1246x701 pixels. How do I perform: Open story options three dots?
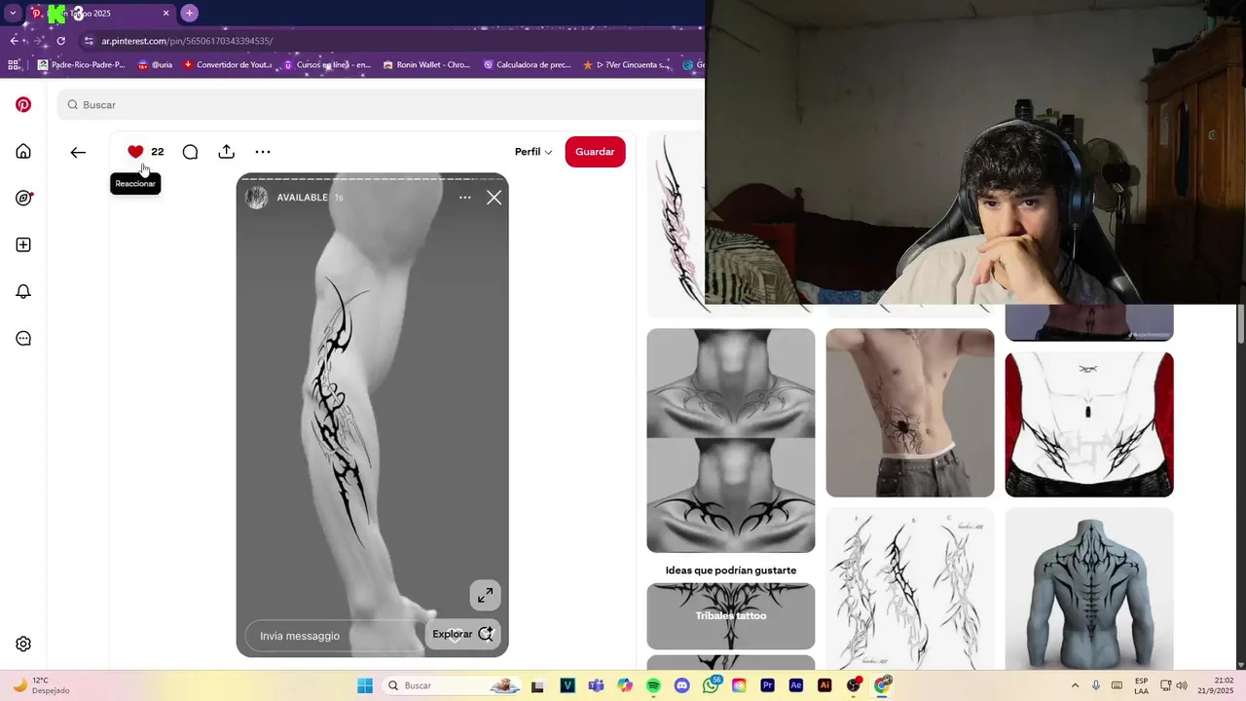[464, 198]
